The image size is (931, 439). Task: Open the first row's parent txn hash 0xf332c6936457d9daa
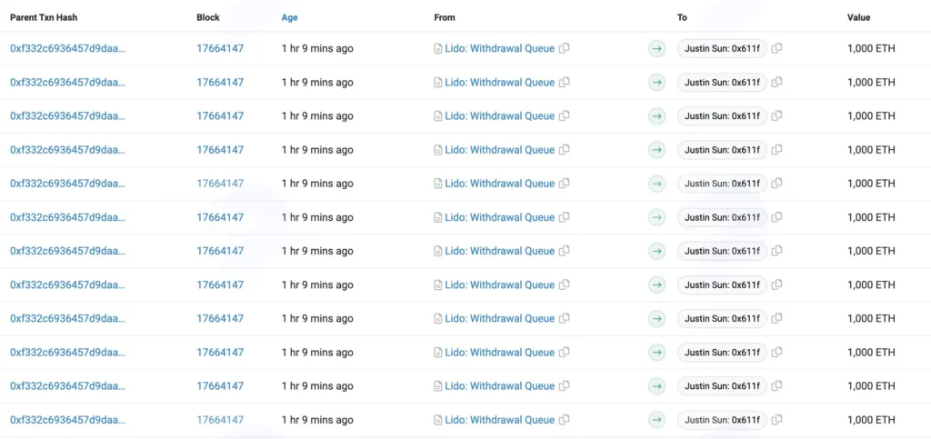click(67, 49)
